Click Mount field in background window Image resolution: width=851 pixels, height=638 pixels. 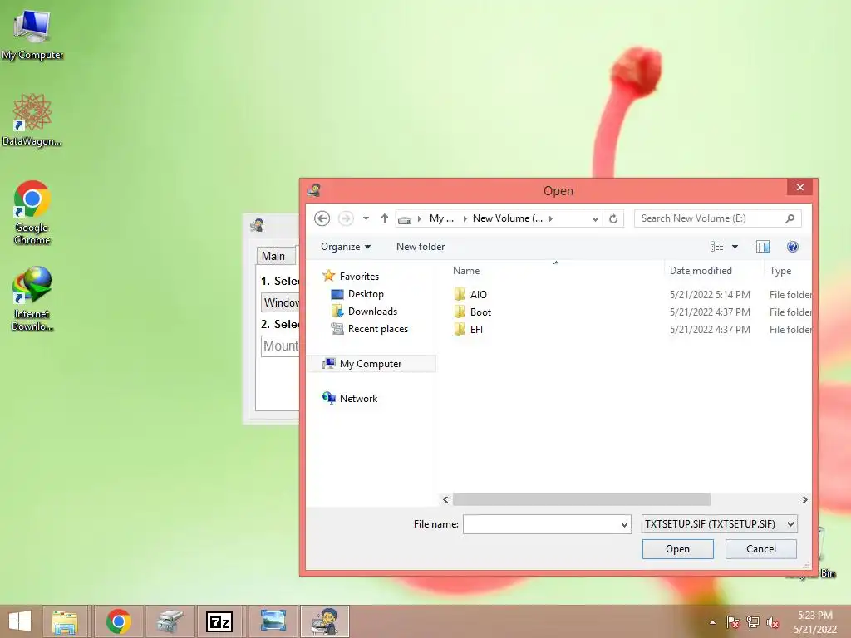coord(280,346)
